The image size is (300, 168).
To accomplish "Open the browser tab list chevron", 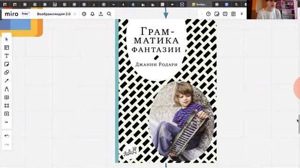I will [113, 4].
